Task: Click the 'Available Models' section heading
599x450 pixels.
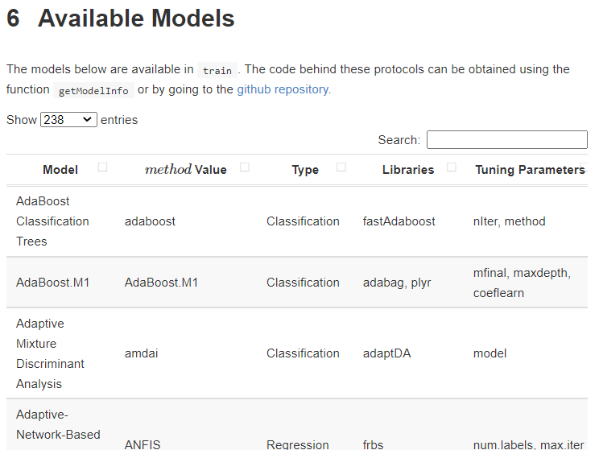Action: pyautogui.click(x=136, y=19)
